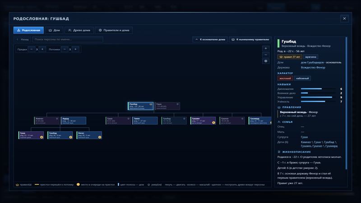Select the Гушаин node
The height and width of the screenshot is (203, 361).
coord(203,120)
